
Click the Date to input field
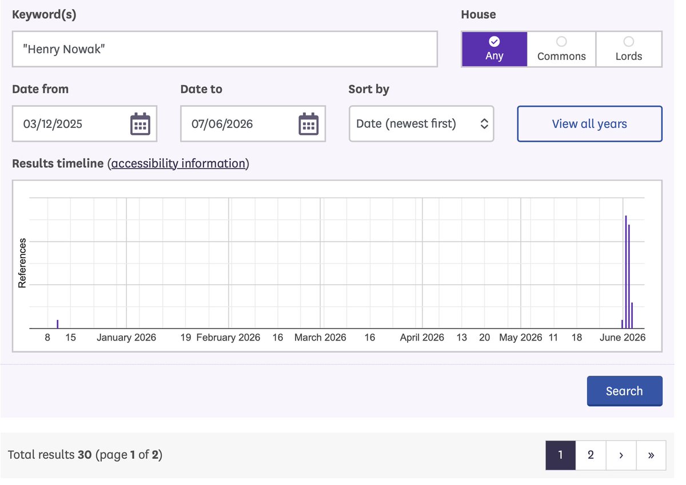pyautogui.click(x=253, y=124)
